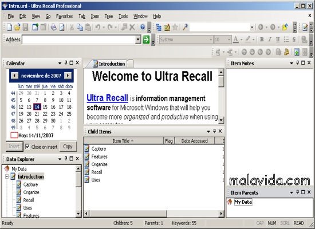The width and height of the screenshot is (315, 229).
Task: Click the Copy toolbar icon
Action: (80, 27)
